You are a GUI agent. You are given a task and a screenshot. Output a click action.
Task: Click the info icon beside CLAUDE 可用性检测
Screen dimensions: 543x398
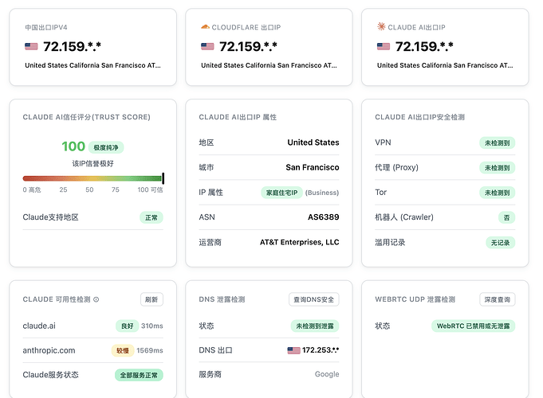[x=96, y=299]
